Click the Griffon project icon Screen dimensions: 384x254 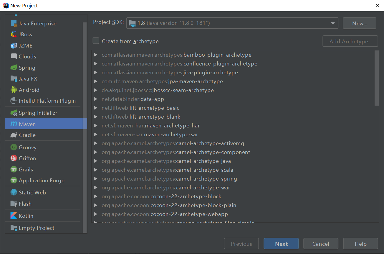(x=14, y=158)
